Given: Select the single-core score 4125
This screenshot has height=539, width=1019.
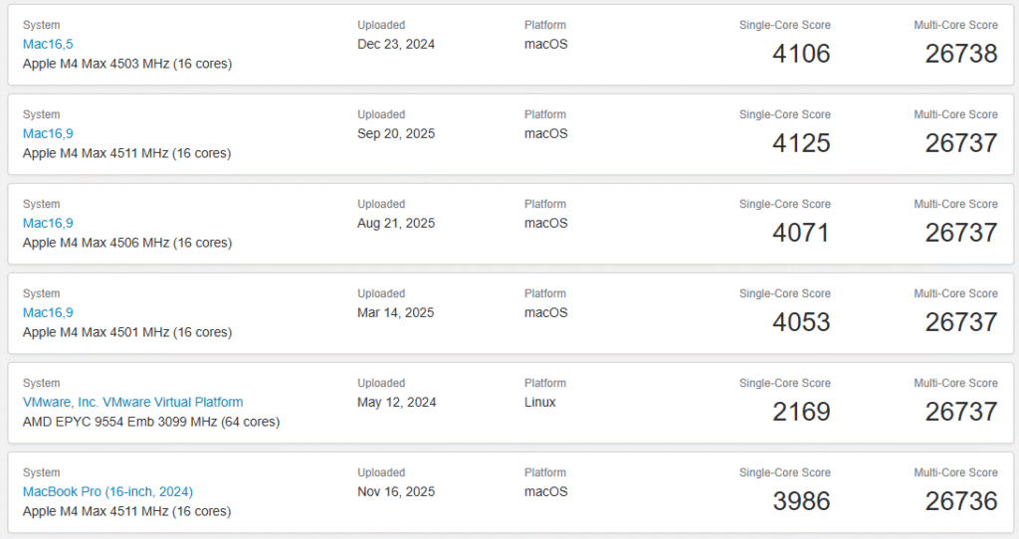Looking at the screenshot, I should click(801, 143).
